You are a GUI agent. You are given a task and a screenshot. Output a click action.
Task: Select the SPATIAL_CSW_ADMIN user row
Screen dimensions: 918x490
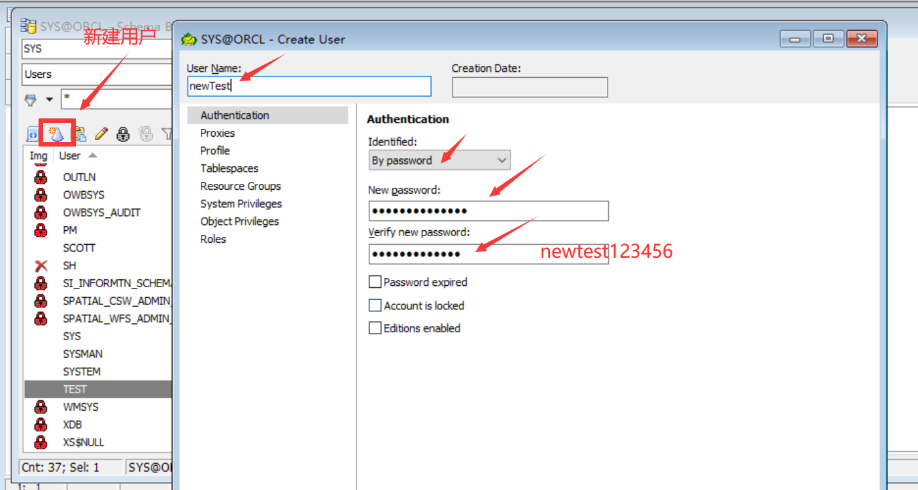(x=98, y=301)
